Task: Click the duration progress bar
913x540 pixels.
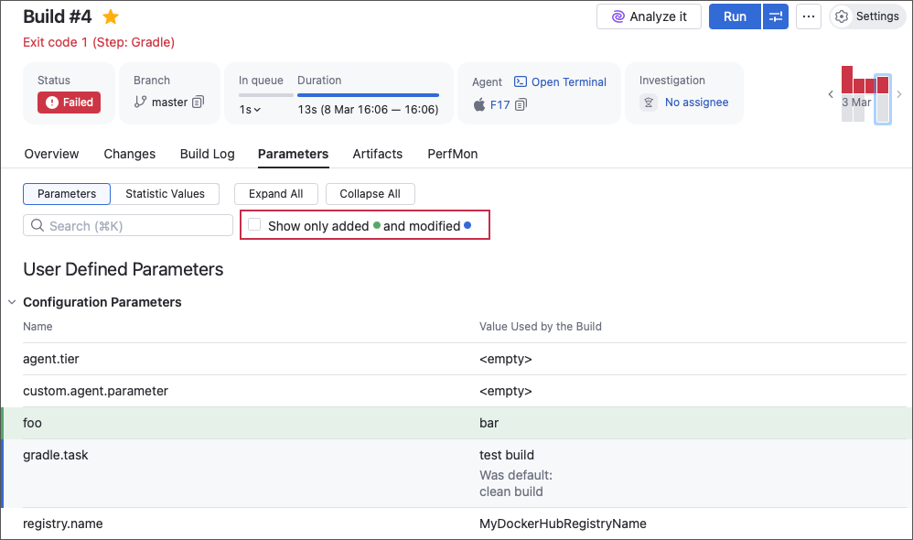Action: tap(368, 95)
